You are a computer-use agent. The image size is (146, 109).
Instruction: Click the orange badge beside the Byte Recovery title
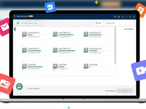[31, 16]
